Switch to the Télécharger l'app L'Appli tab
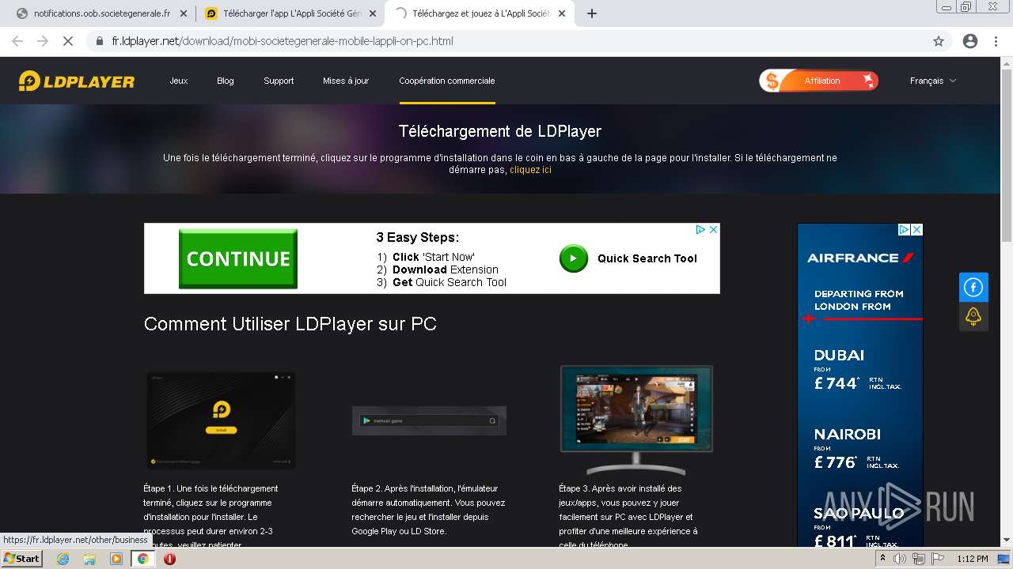Image resolution: width=1013 pixels, height=569 pixels. pyautogui.click(x=290, y=13)
